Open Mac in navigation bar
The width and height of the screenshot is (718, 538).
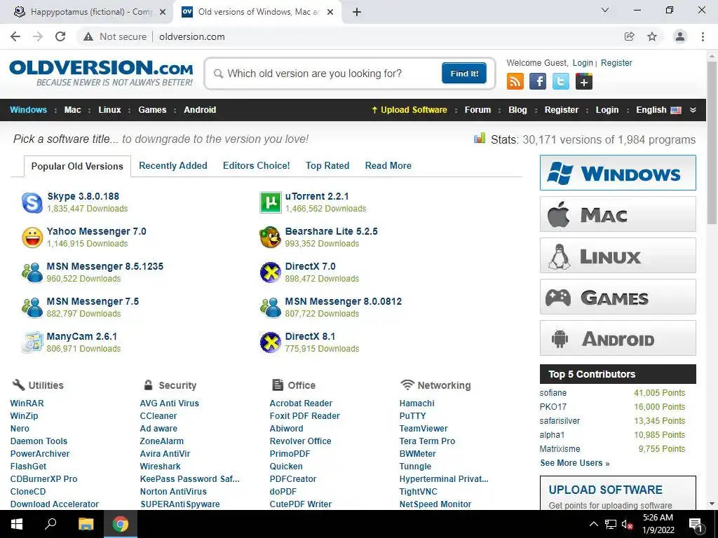coord(72,110)
